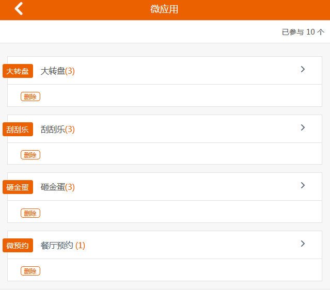Delete the 刮刮乐 entry
Screen dimensions: 330x290
[x=30, y=155]
